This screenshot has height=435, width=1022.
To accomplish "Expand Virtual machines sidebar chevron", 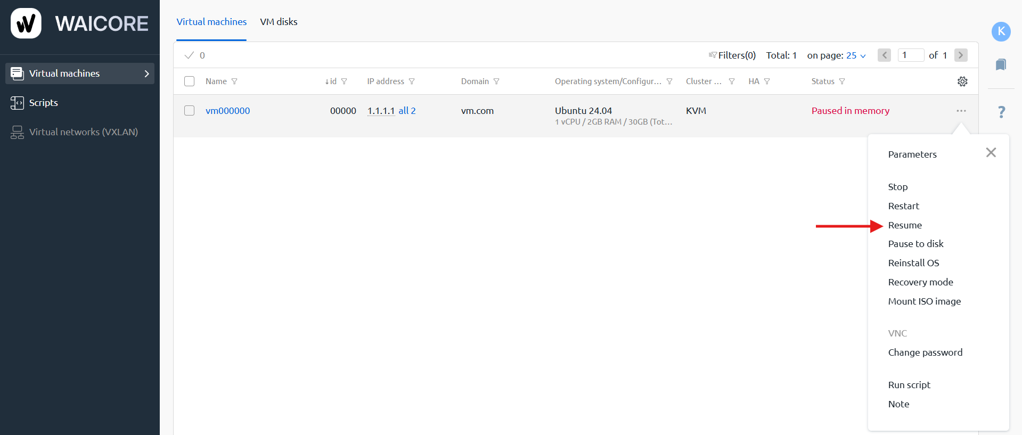I will point(147,73).
